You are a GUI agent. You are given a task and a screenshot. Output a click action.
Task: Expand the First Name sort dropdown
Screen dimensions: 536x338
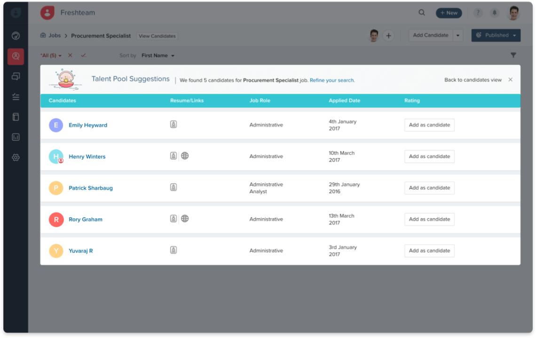coord(158,55)
